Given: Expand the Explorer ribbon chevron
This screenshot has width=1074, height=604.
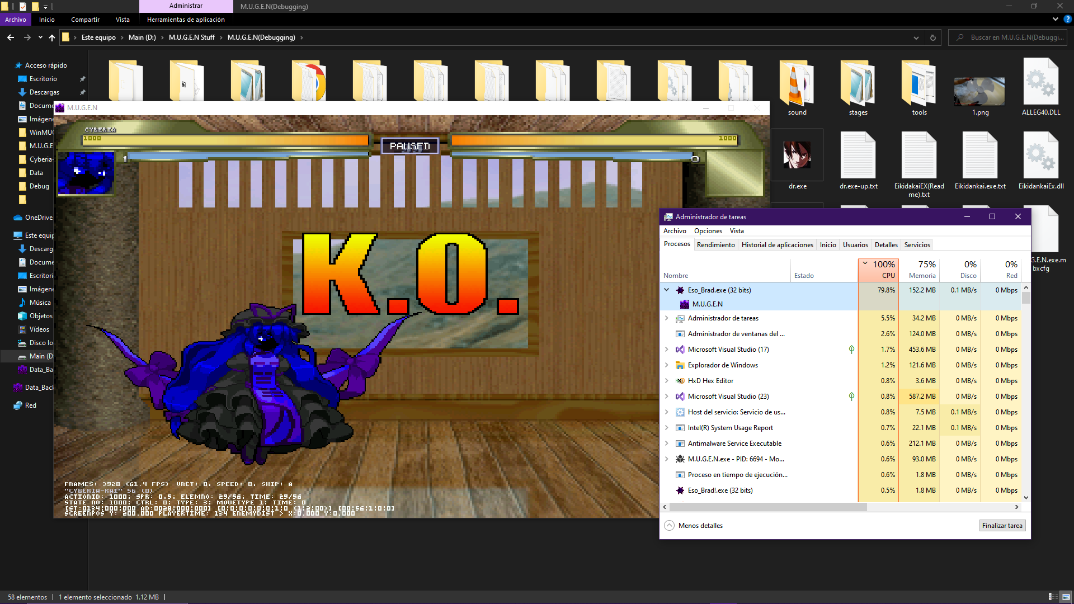Looking at the screenshot, I should click(x=1055, y=19).
